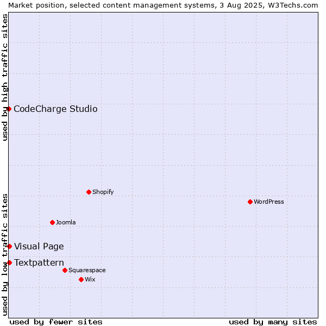
Task: Select the 'Joomla' label text
Action: pyautogui.click(x=66, y=222)
